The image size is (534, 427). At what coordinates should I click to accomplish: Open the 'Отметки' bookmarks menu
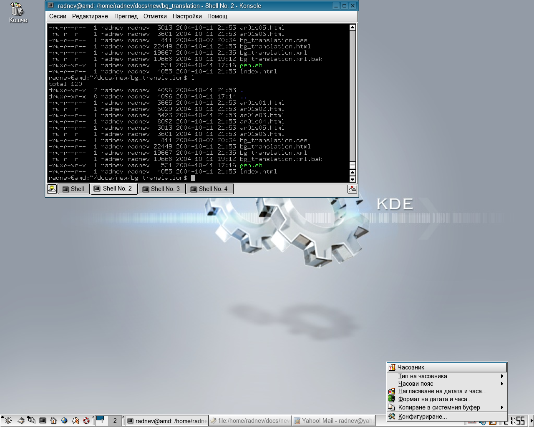click(x=155, y=16)
